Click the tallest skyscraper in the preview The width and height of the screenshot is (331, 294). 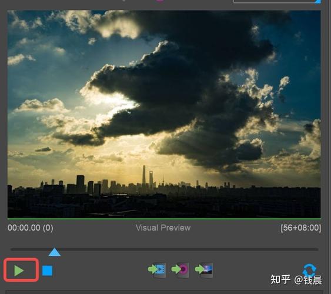144,175
